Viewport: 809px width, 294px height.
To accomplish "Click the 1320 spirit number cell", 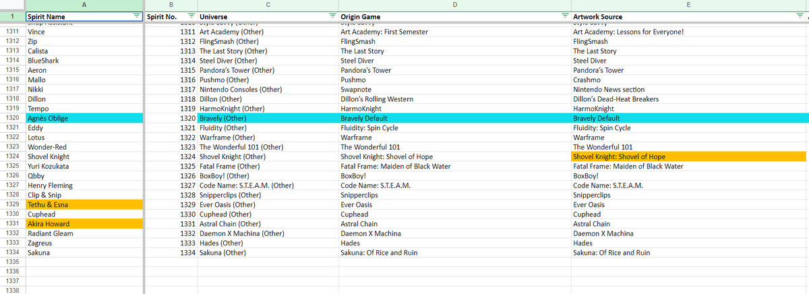I will click(171, 118).
